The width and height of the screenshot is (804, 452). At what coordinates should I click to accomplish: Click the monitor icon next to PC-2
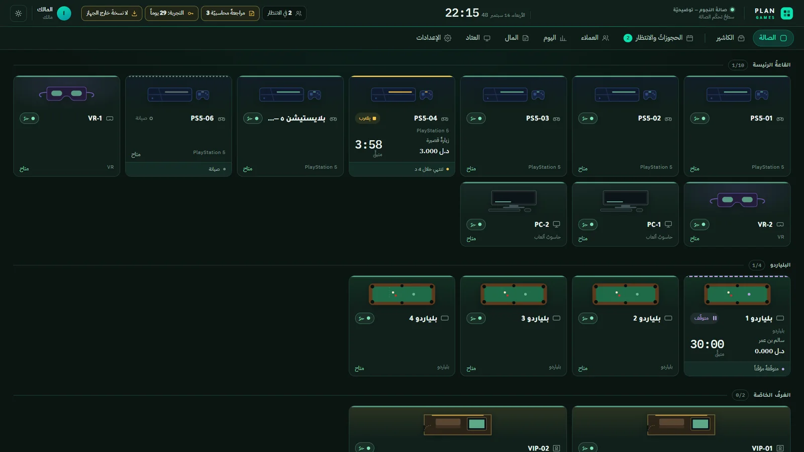556,224
